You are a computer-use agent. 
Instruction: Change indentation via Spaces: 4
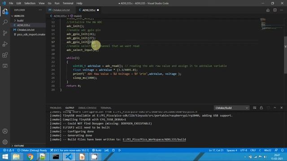[x=231, y=150]
